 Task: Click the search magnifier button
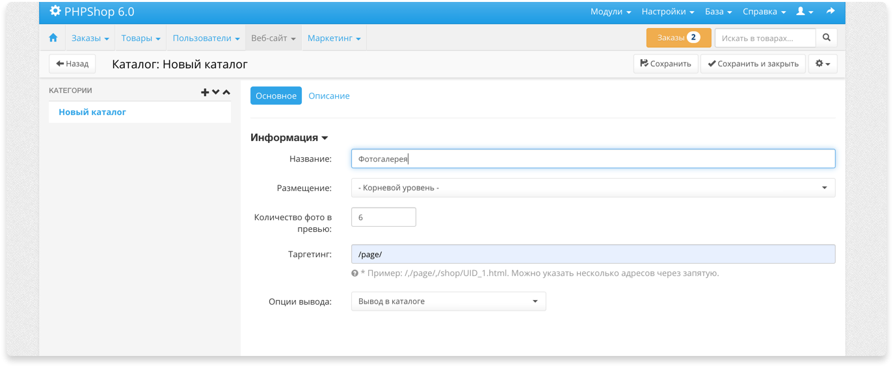pos(827,38)
